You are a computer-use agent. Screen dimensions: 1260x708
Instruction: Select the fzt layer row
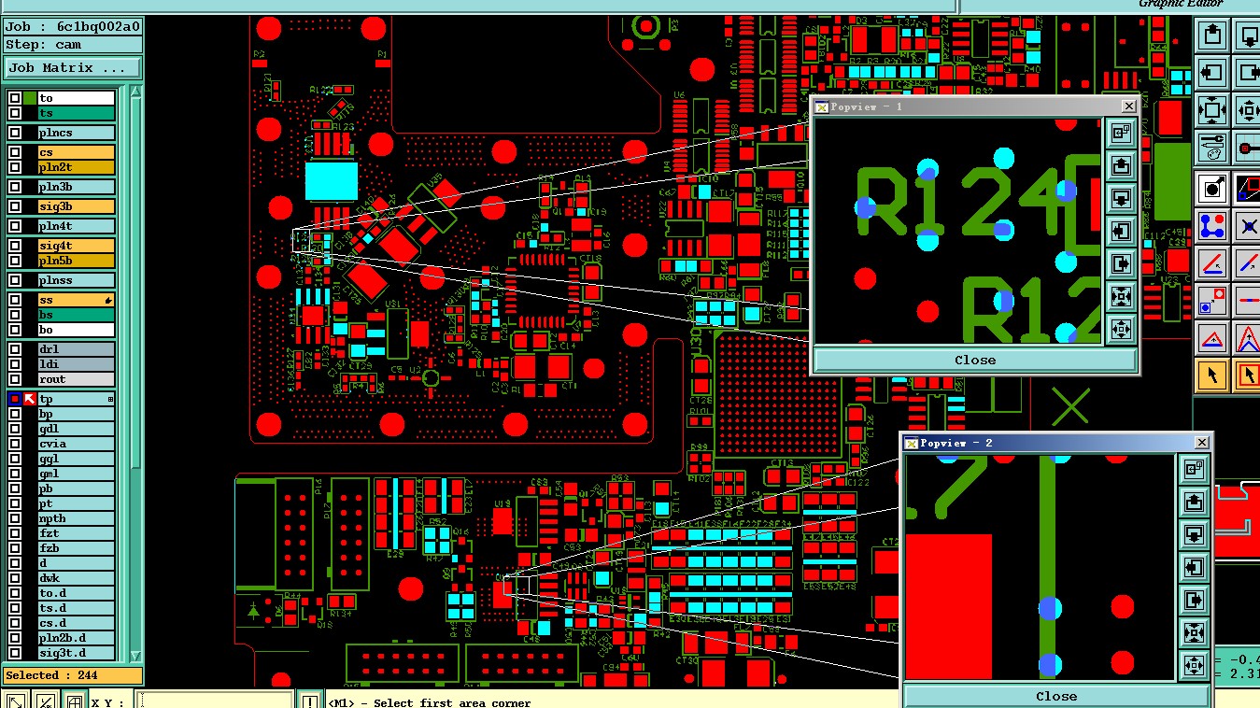tap(76, 533)
